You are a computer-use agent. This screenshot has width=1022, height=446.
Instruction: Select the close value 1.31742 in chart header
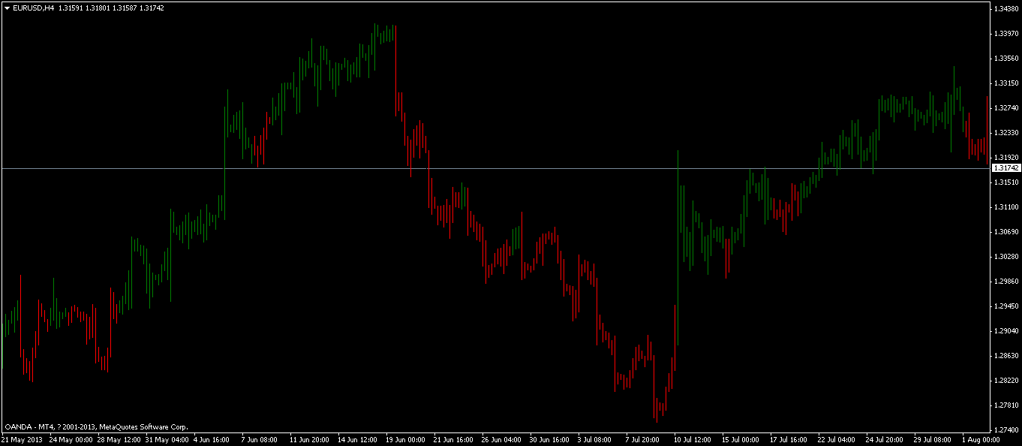[152, 8]
